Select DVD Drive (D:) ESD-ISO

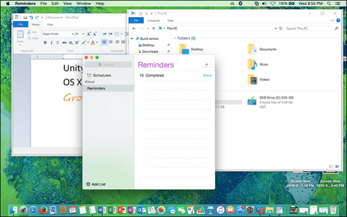tap(271, 102)
